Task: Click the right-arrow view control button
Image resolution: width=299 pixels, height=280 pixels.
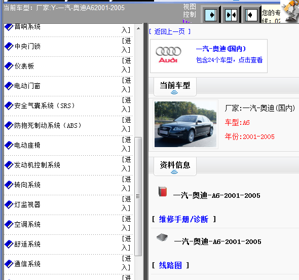Action: click(211, 15)
